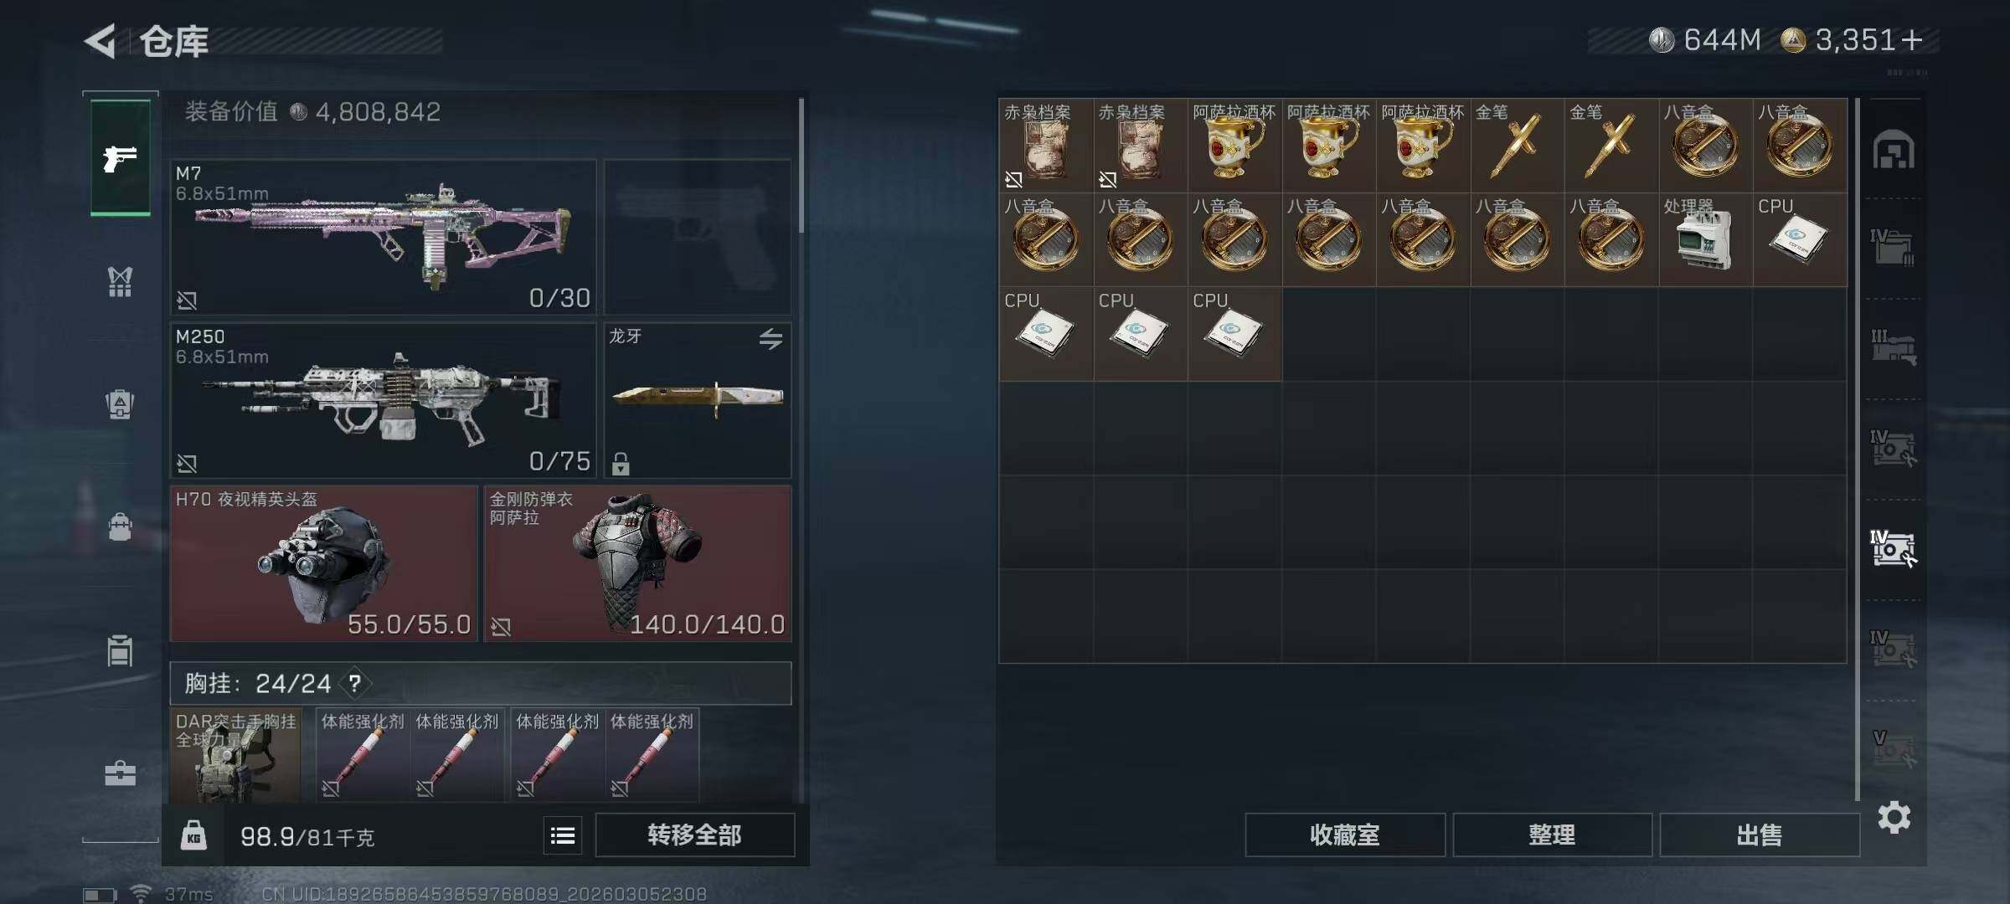Open the 胸挂 capacity help question mark
Image resolution: width=2010 pixels, height=904 pixels.
click(355, 684)
